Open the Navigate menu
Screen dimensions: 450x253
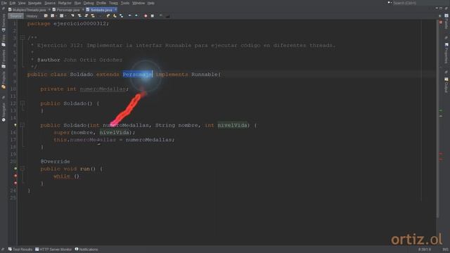point(34,3)
